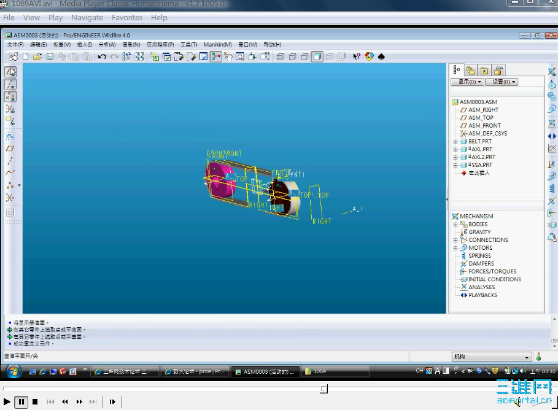This screenshot has width=558, height=410.
Task: Select the datum curve tool
Action: click(x=10, y=172)
